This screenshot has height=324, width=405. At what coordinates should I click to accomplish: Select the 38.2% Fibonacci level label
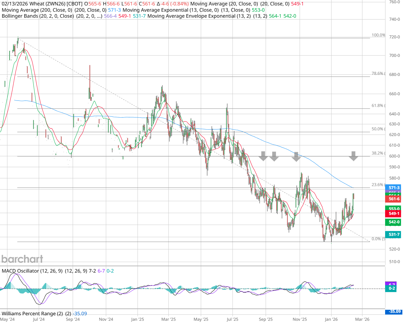click(x=377, y=153)
